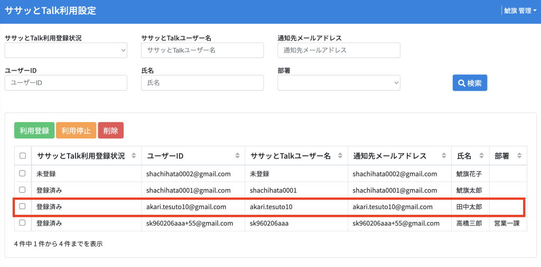Click the ササッとTalk利用設定 page title
Viewport: 541px width, 267px height.
pyautogui.click(x=50, y=11)
